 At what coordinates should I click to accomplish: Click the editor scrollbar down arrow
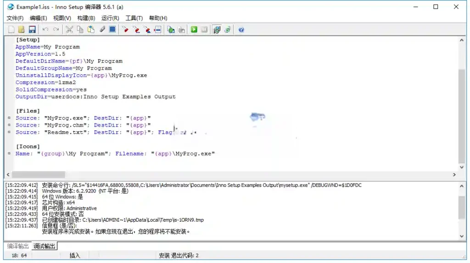[x=462, y=167]
